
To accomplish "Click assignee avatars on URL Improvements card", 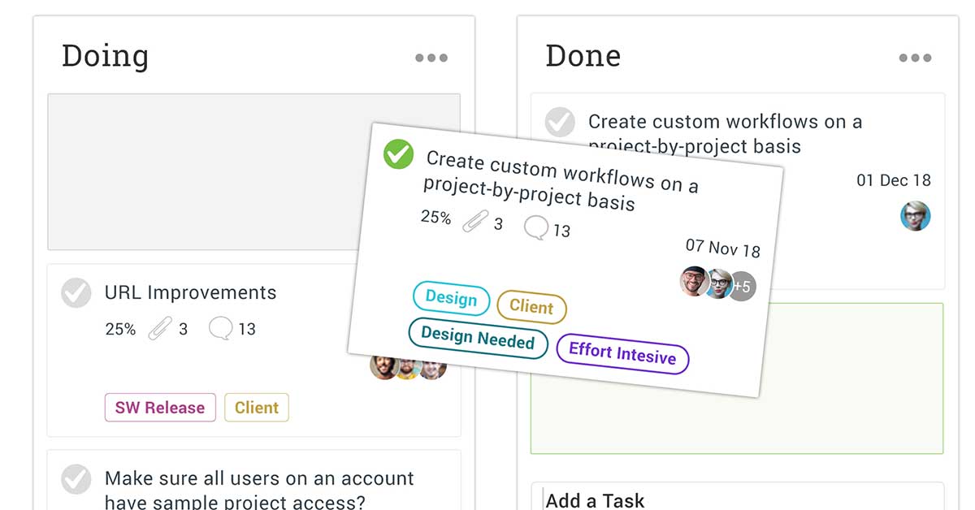I will point(408,366).
